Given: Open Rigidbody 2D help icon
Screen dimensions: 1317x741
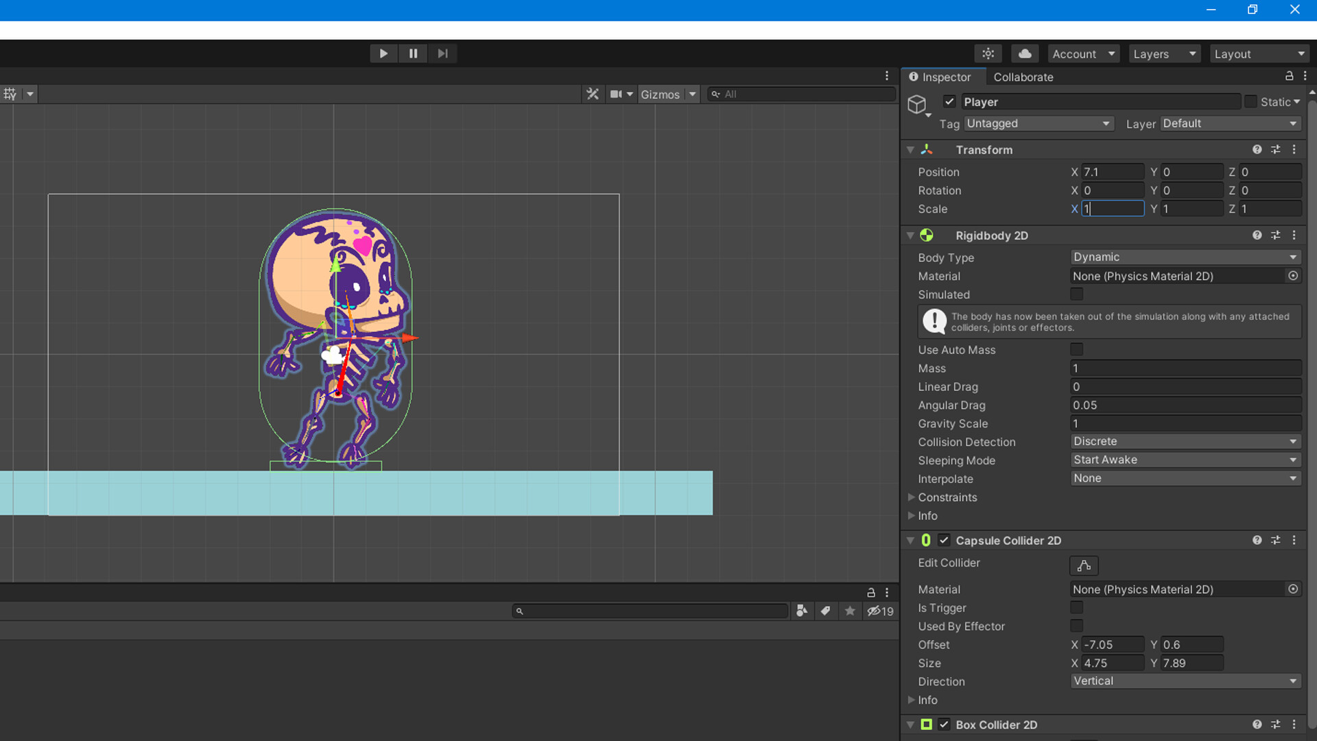Looking at the screenshot, I should pos(1257,235).
